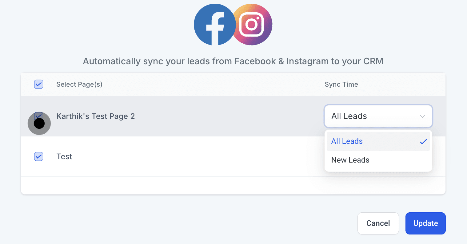Click the chevron arrow in Sync Time box
467x244 pixels.
[x=422, y=116]
